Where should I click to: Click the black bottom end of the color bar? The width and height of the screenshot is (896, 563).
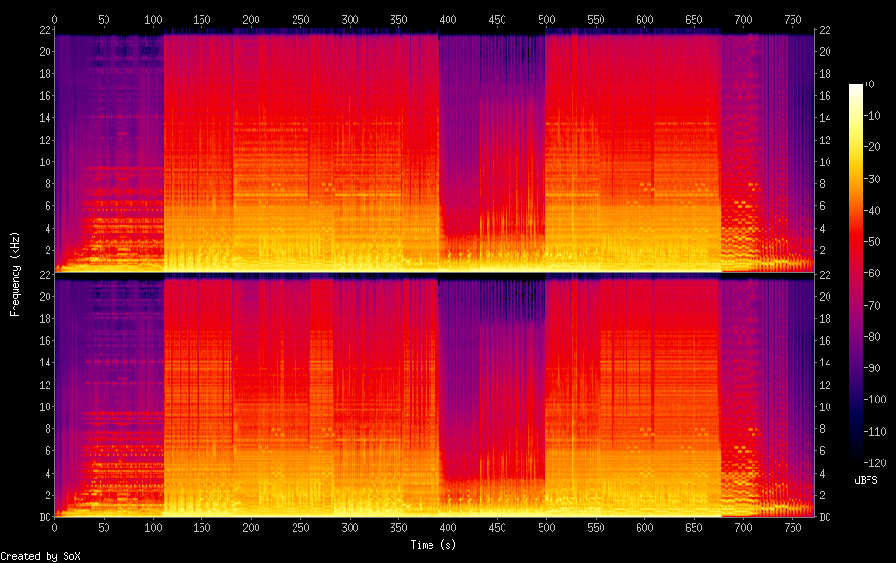(x=856, y=459)
